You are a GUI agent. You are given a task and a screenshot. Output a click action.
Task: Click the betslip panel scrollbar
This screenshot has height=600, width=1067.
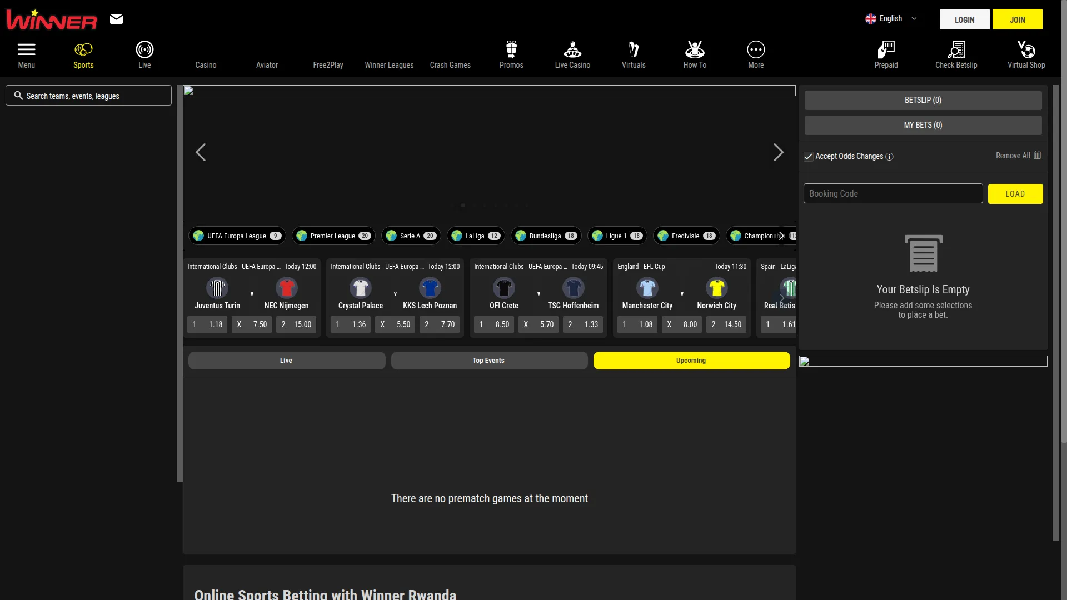coord(1056,312)
